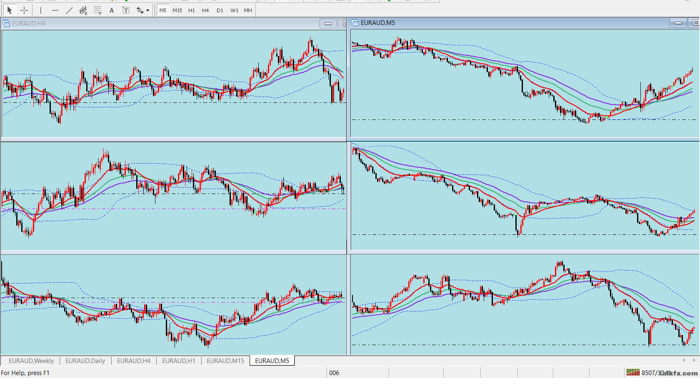Click the connection status bars icon
The width and height of the screenshot is (700, 378).
pos(633,373)
